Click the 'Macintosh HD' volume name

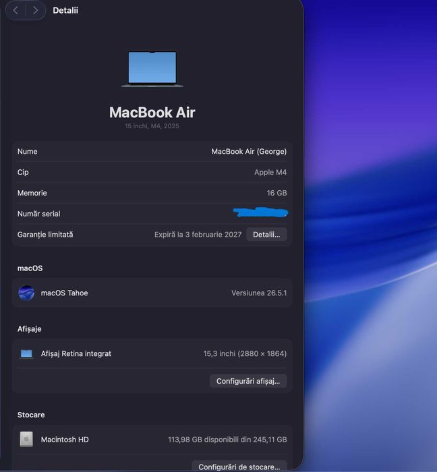65,440
